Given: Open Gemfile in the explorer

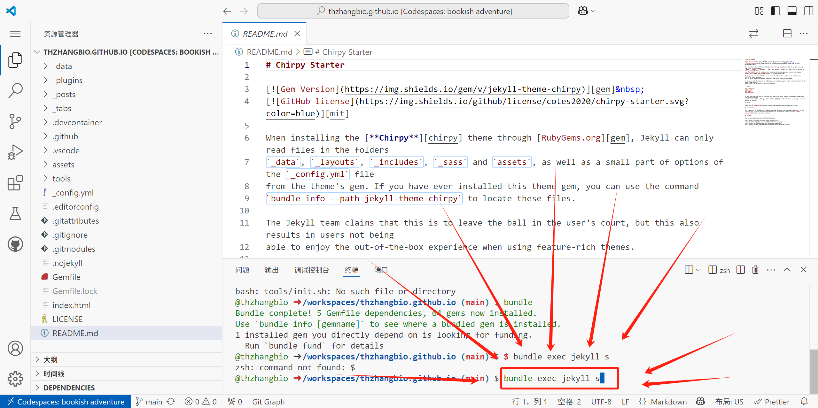Looking at the screenshot, I should [x=66, y=277].
